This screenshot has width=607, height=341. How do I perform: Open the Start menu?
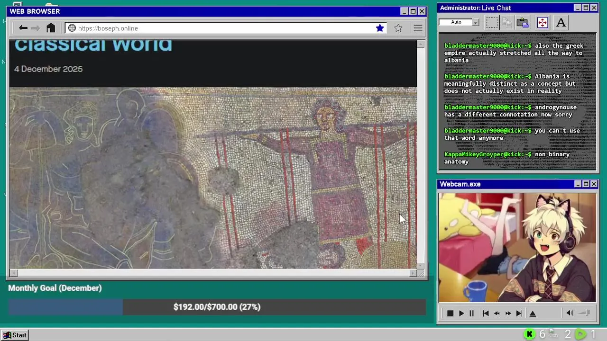point(15,335)
